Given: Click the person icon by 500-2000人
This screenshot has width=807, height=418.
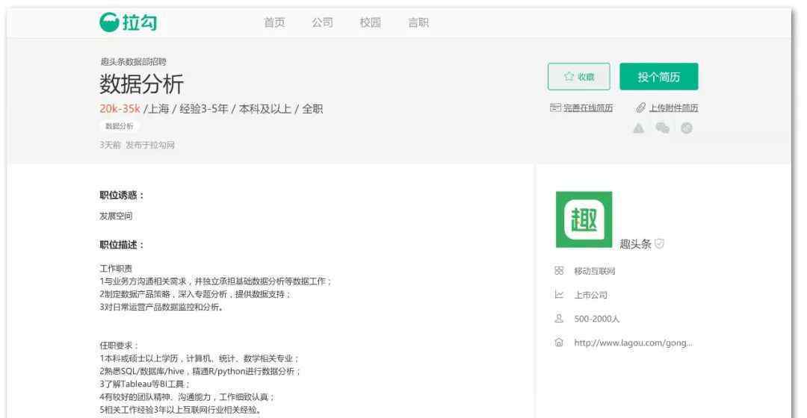Looking at the screenshot, I should (x=559, y=319).
